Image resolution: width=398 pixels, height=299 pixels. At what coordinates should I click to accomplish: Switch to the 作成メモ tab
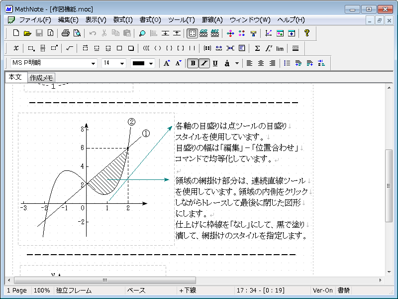tap(41, 78)
